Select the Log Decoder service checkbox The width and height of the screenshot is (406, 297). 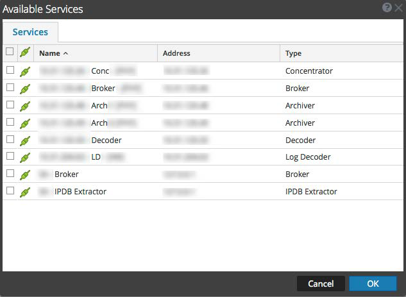pos(10,157)
